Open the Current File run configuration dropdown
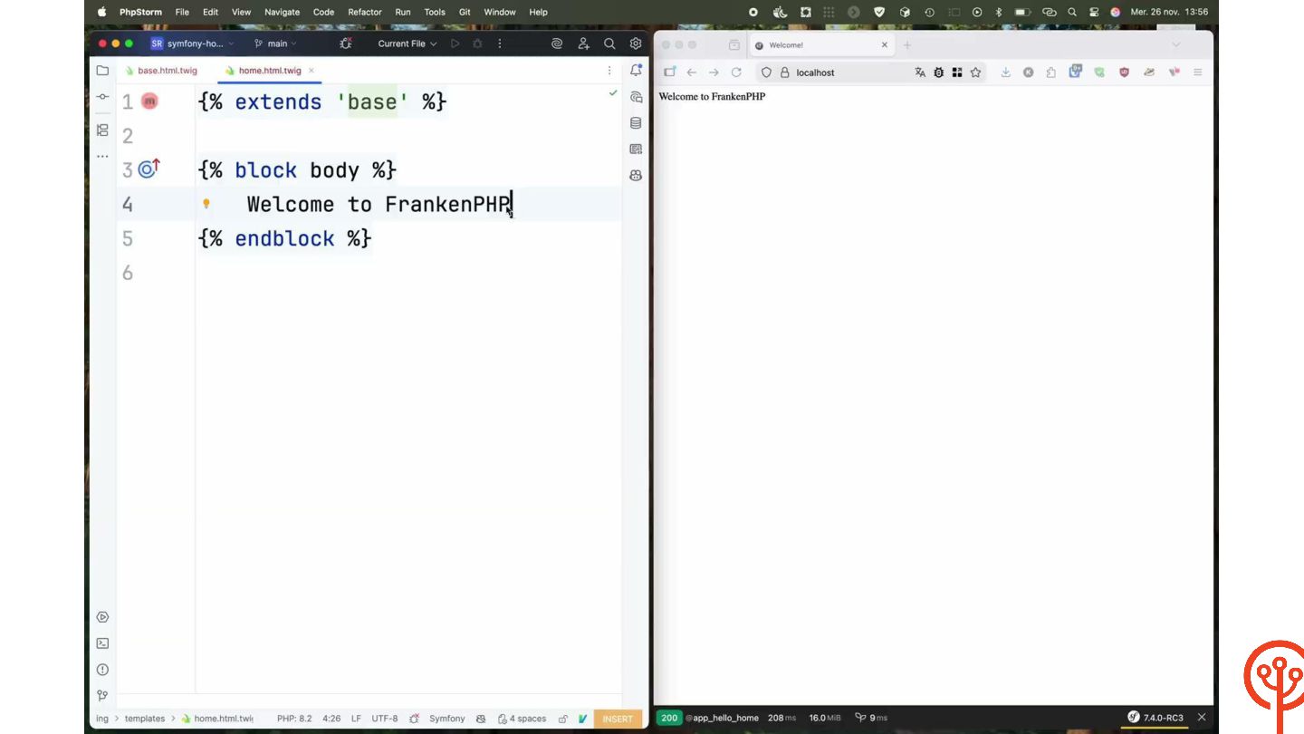 [x=407, y=43]
